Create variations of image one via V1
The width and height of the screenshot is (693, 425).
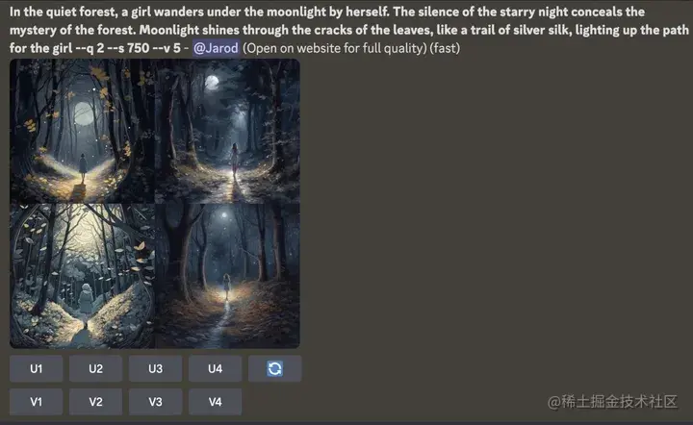(x=37, y=402)
